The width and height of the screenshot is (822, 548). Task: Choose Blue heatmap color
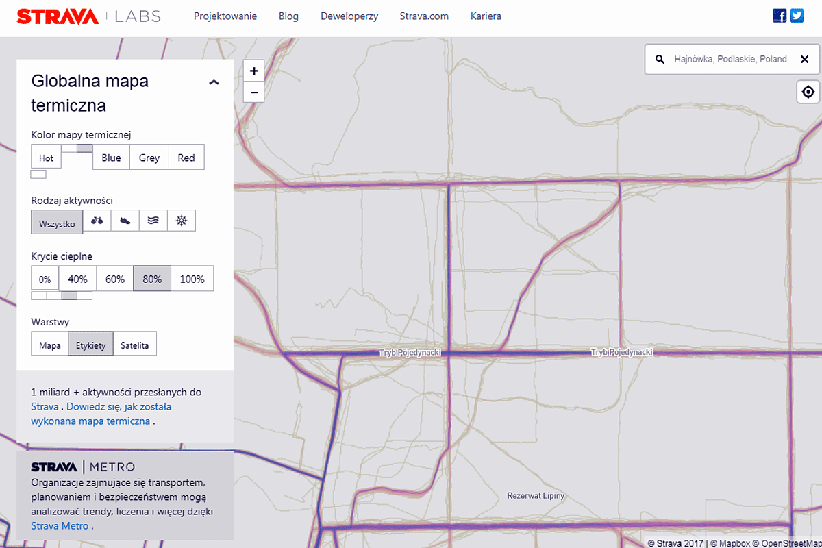[111, 158]
